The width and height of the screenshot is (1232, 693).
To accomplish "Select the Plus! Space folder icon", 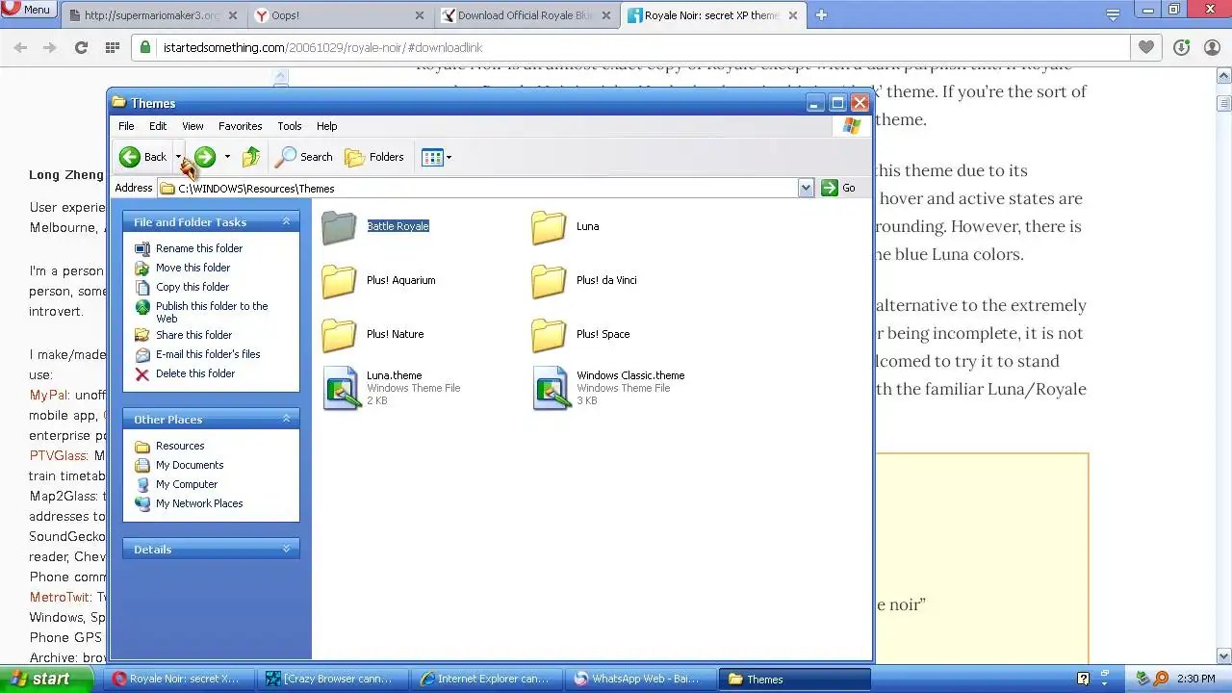I will tap(549, 334).
